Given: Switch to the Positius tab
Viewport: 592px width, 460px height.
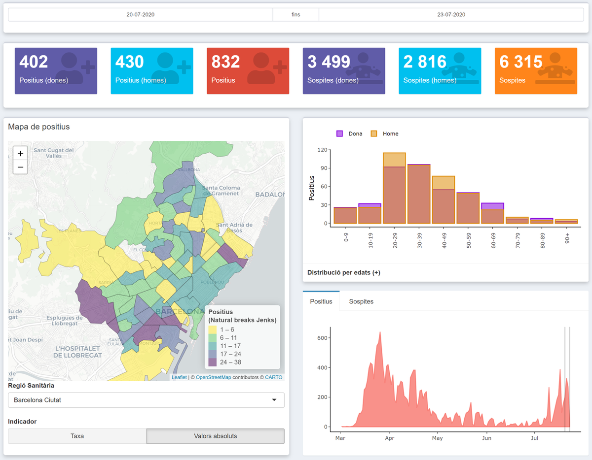Looking at the screenshot, I should (x=321, y=301).
